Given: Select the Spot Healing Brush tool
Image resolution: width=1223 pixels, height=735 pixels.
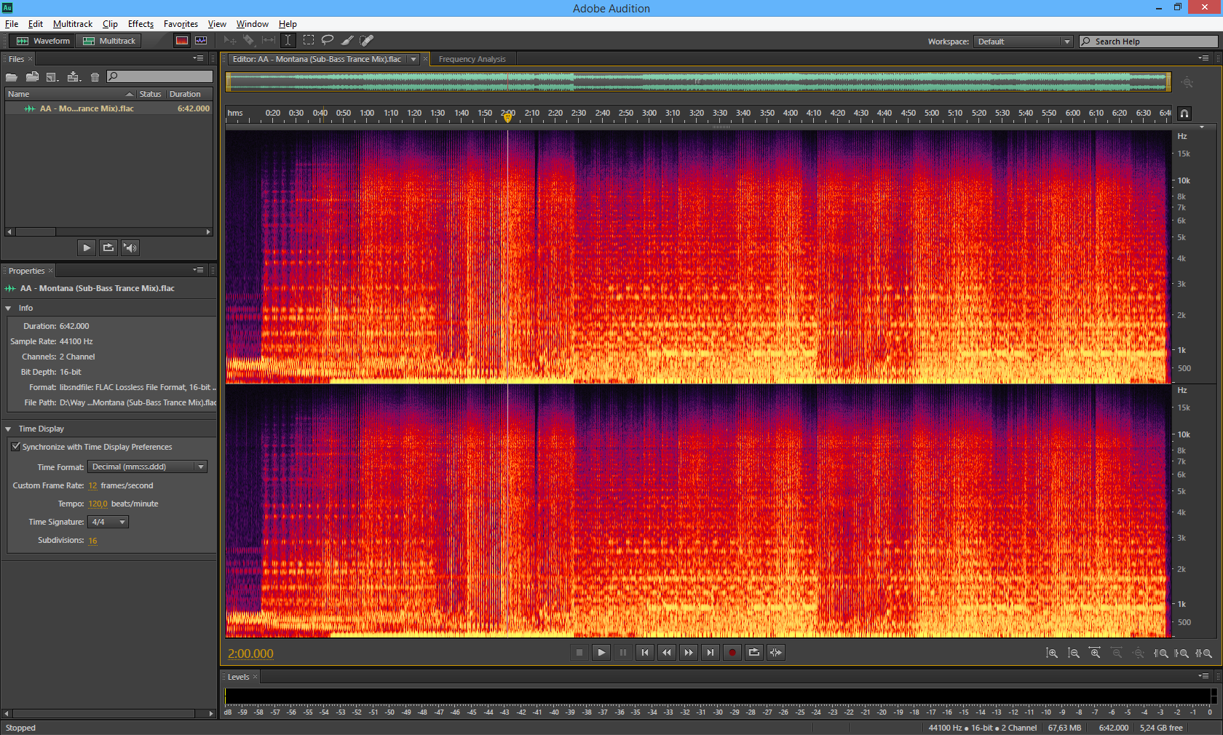Looking at the screenshot, I should coord(366,41).
